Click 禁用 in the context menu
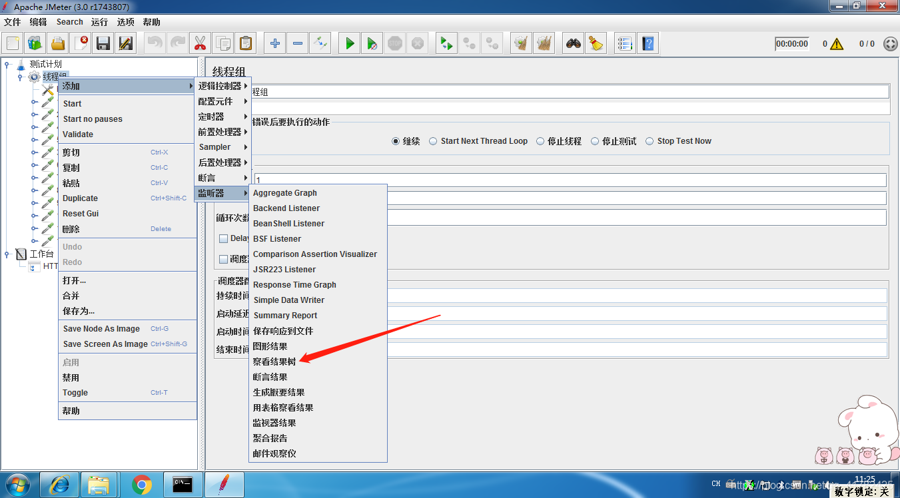The image size is (900, 498). click(127, 377)
